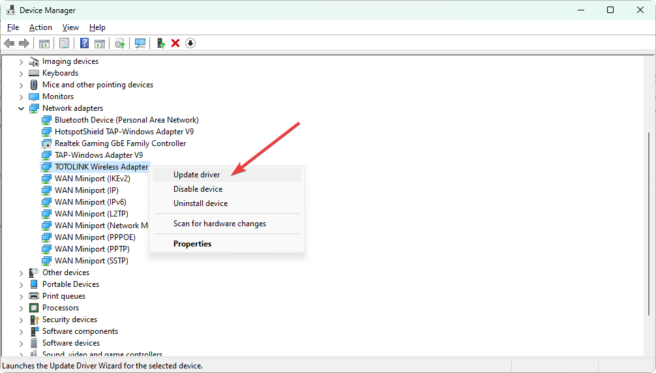This screenshot has height=373, width=656.
Task: Expand the Imaging devices category
Action: pos(21,62)
